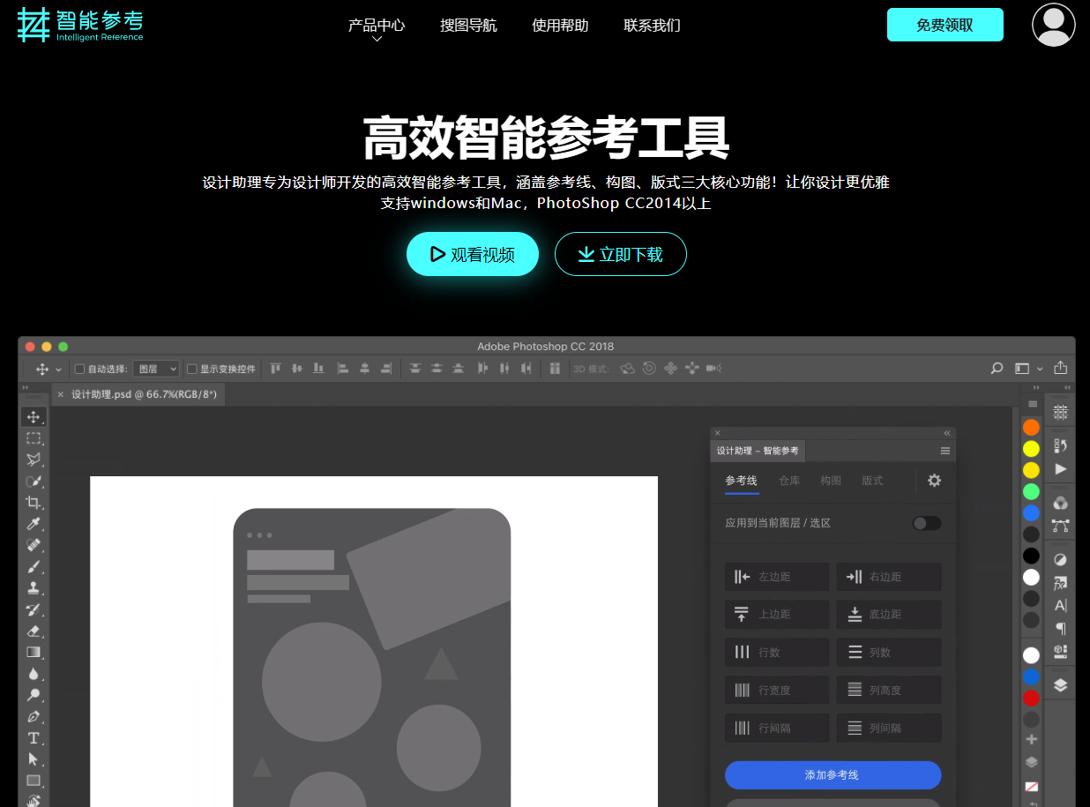Open Move tool preset picker arrow
The height and width of the screenshot is (807, 1090).
pyautogui.click(x=59, y=370)
